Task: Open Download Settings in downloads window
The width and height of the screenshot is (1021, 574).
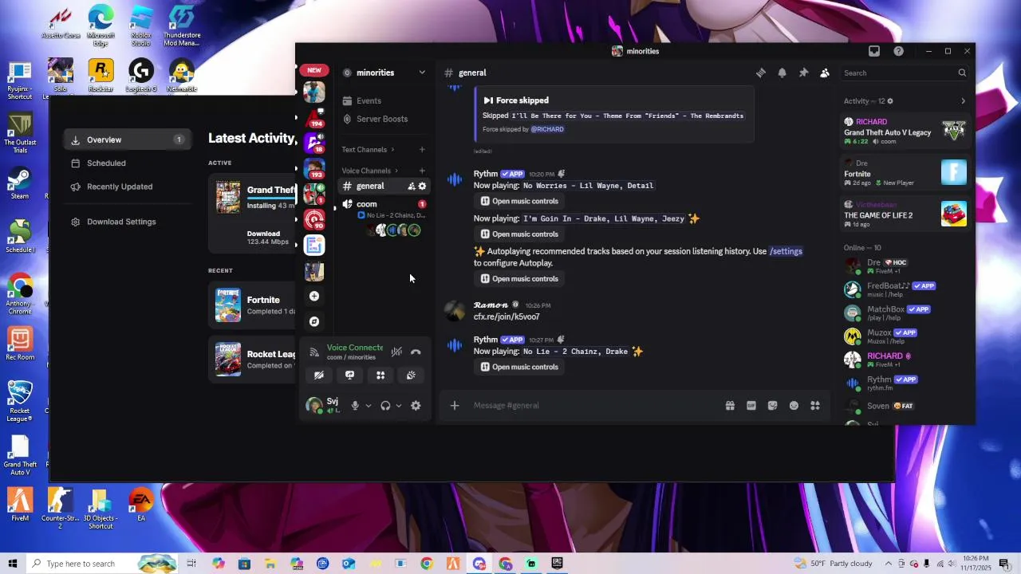Action: (128, 222)
